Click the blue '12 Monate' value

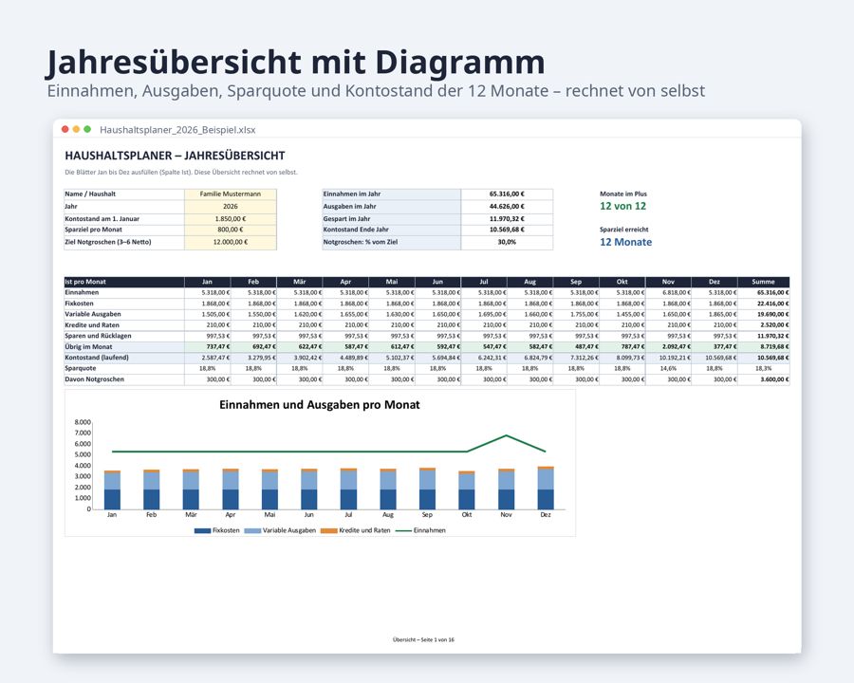click(x=626, y=242)
